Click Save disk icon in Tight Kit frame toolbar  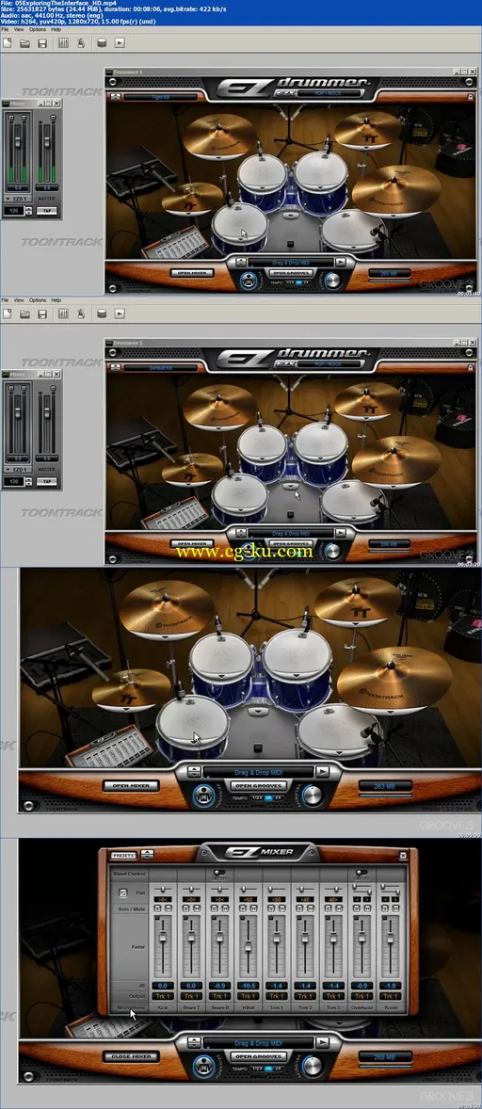click(x=42, y=43)
